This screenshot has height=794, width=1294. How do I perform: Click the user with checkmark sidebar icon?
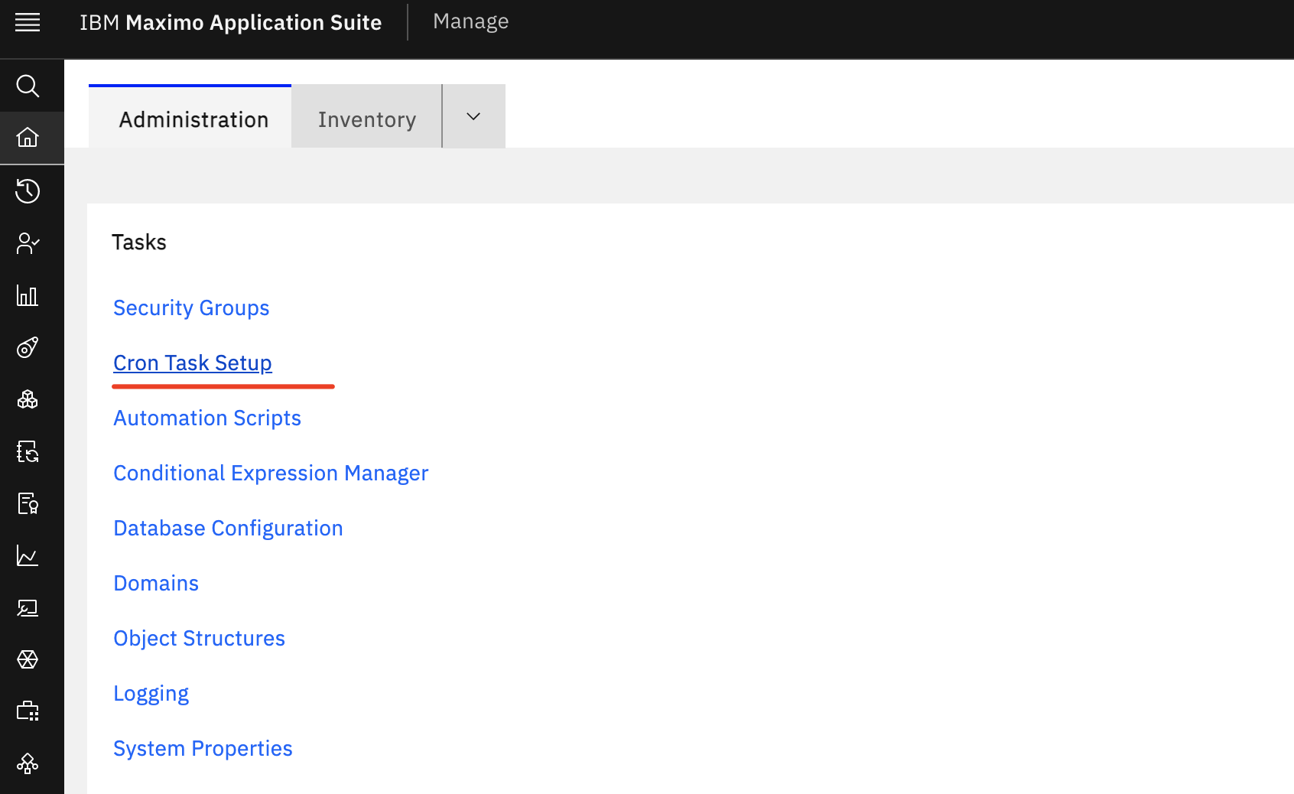click(28, 243)
